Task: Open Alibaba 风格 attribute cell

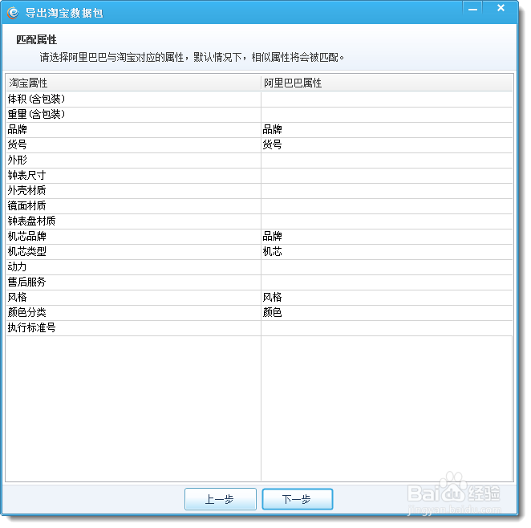Action: [x=387, y=298]
